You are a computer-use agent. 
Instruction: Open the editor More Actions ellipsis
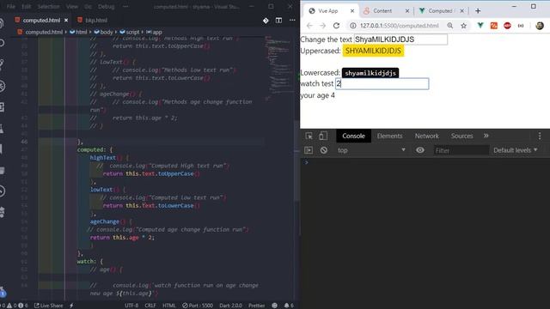point(292,21)
